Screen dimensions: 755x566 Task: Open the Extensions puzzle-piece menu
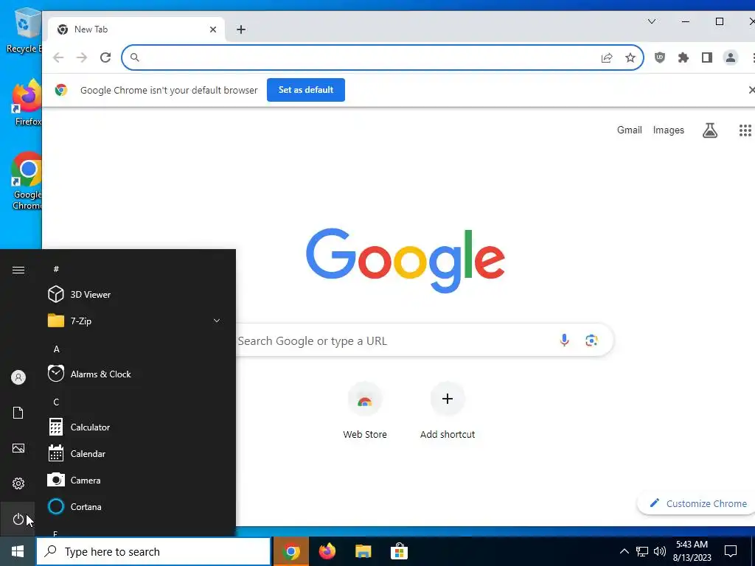tap(683, 57)
